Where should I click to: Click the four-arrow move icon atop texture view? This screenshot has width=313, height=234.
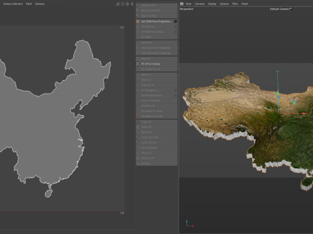point(127,4)
